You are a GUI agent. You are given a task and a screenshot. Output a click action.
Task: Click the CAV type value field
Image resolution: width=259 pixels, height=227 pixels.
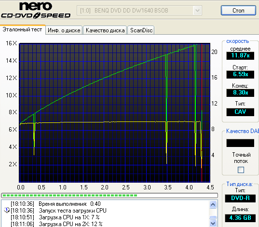240,112
